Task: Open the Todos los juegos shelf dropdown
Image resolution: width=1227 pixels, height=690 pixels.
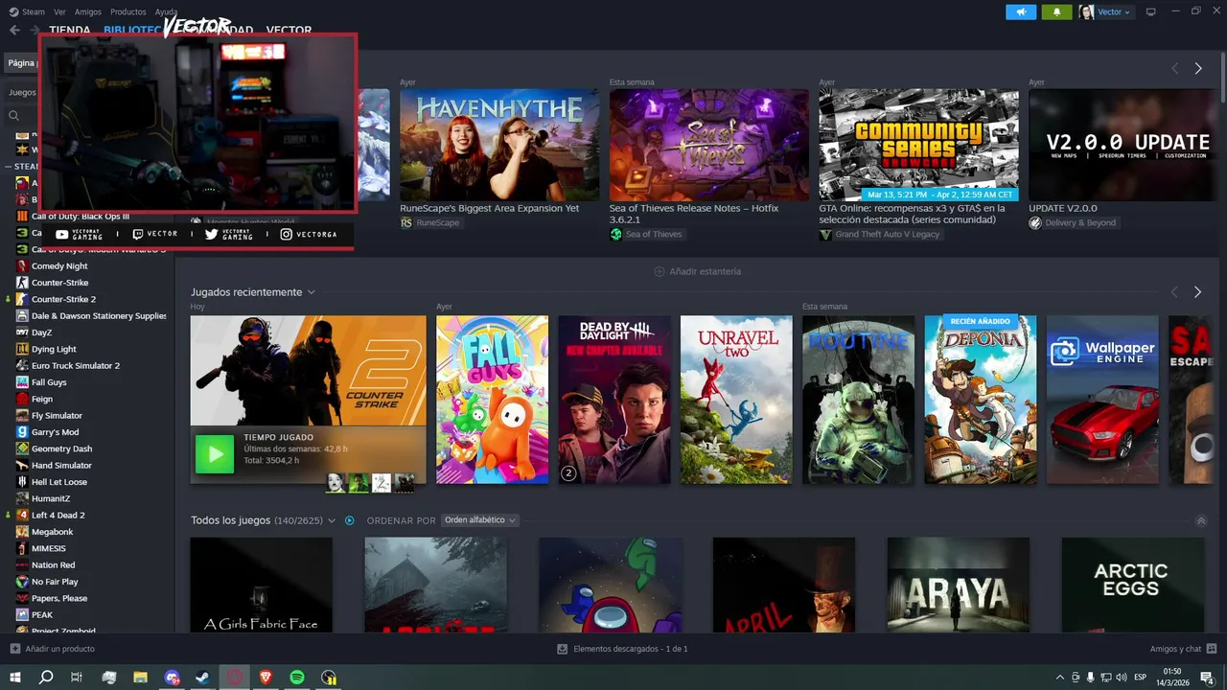Action: 332,520
